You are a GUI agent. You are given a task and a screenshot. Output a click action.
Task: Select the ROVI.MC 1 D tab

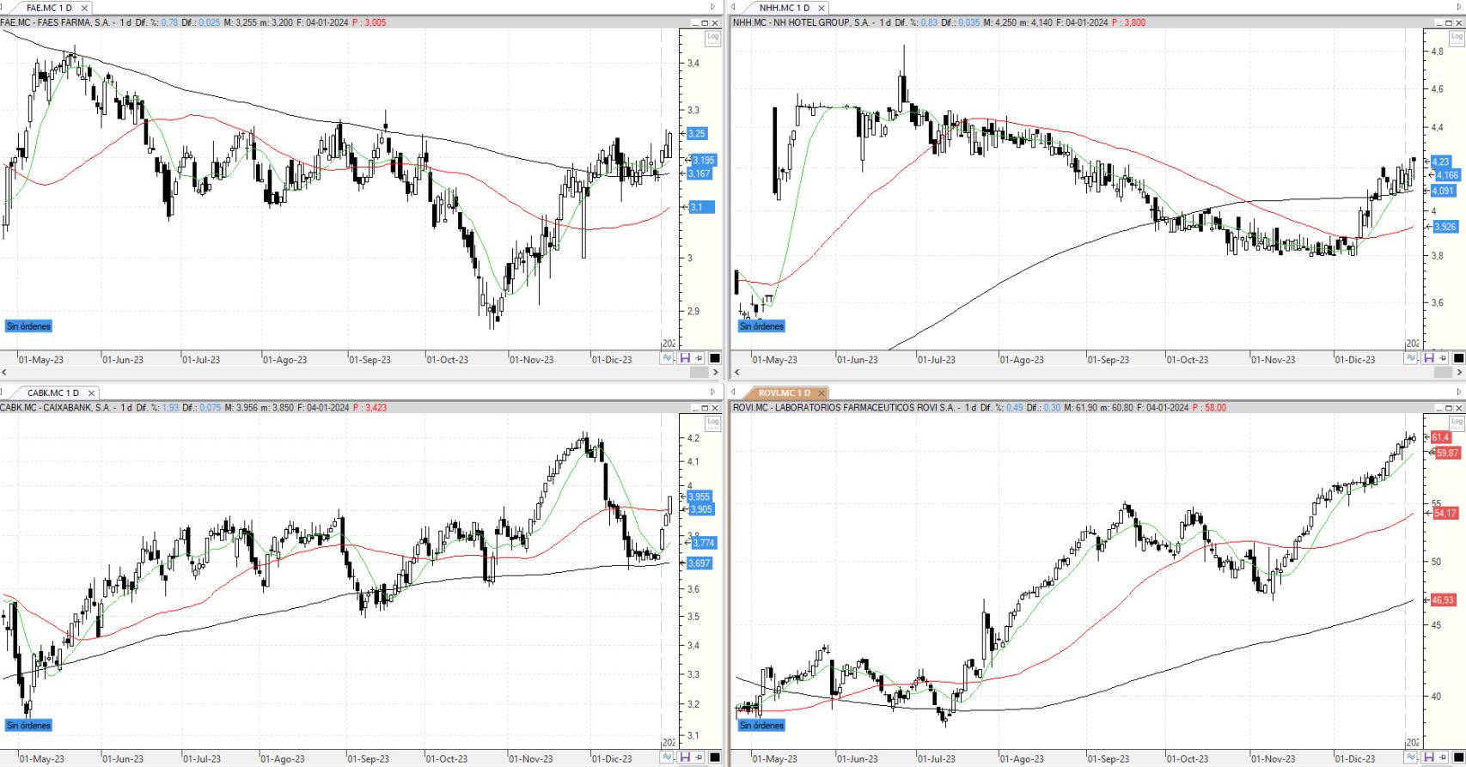tap(785, 393)
